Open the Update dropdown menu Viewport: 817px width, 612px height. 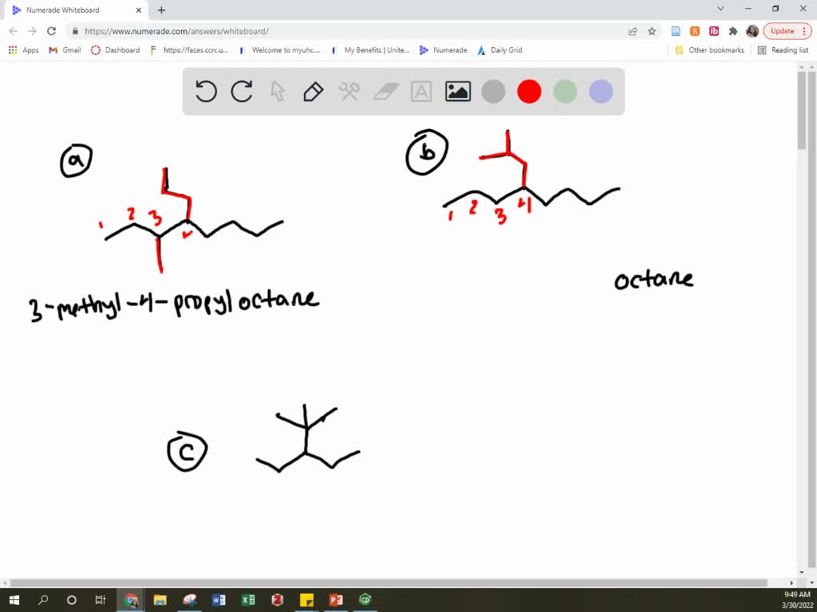click(786, 30)
